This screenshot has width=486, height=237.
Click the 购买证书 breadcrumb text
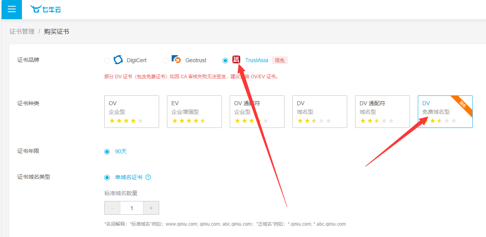(x=56, y=31)
